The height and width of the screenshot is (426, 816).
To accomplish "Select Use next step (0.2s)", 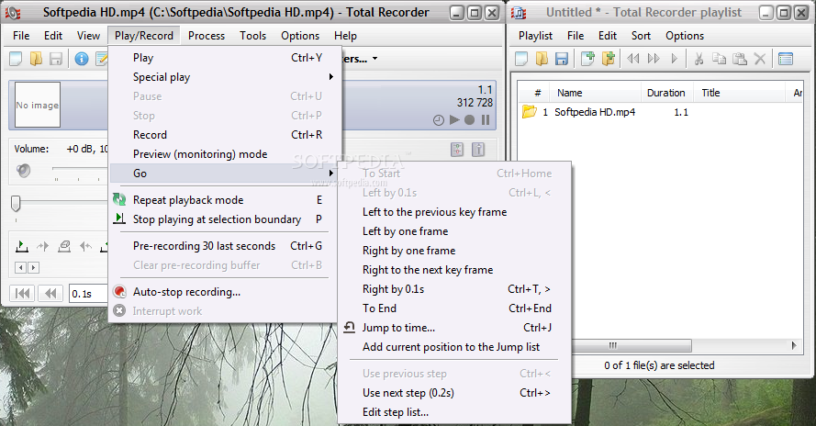I will pos(454,393).
